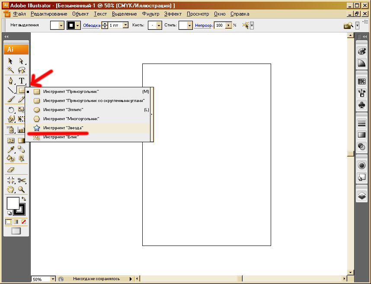This screenshot has height=284, width=371.
Task: Launch Adobe Bridge from control bar
Action: tap(348, 26)
